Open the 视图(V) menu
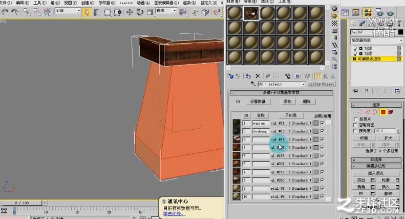The width and height of the screenshot is (405, 219). click(x=70, y=3)
